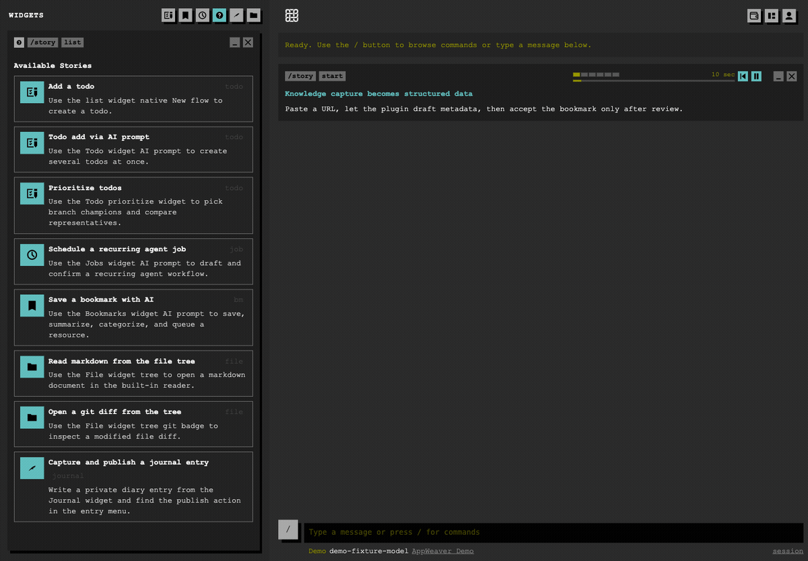Click the session link at bottom right
This screenshot has height=561, width=808.
[788, 551]
